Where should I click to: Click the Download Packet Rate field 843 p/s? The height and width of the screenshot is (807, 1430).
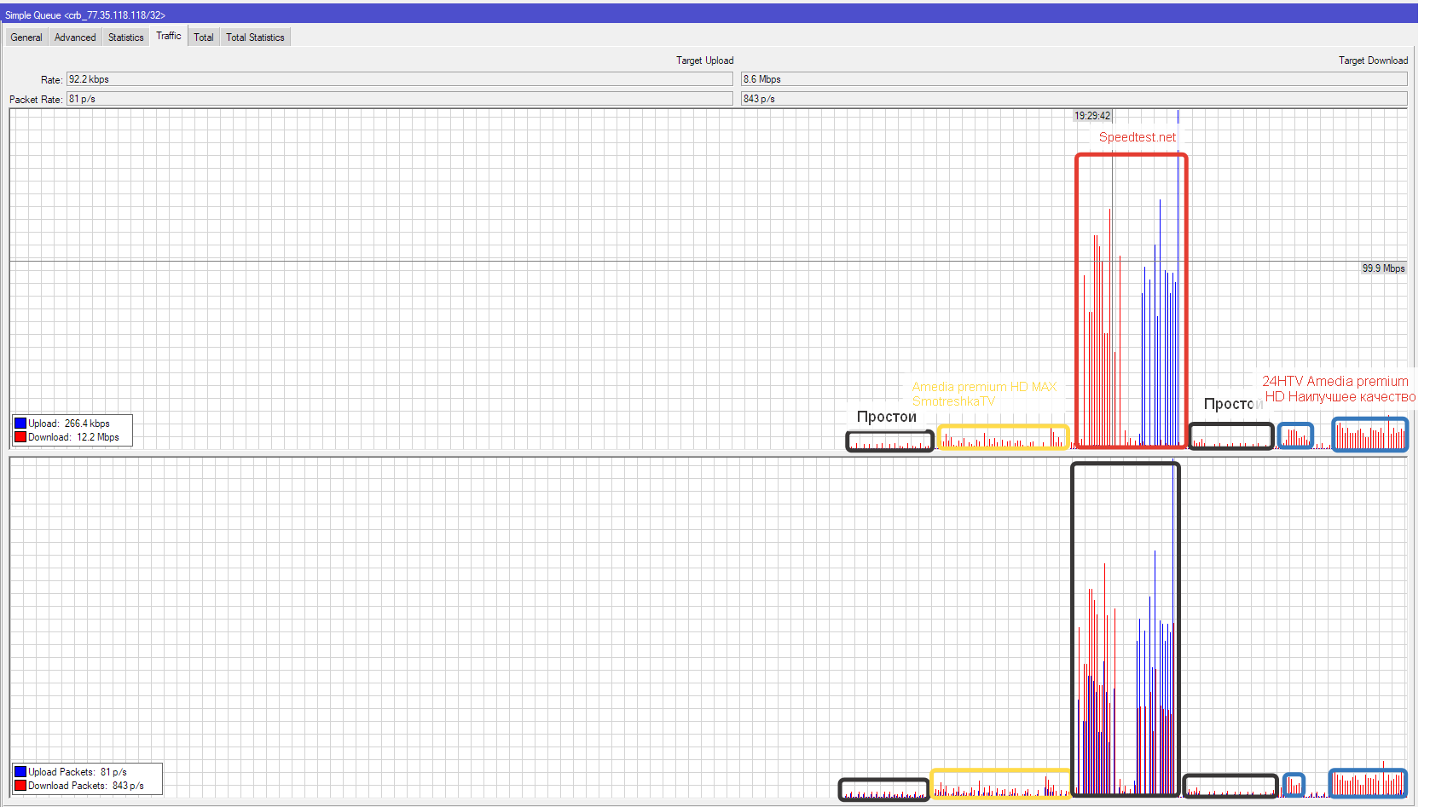pos(1074,99)
